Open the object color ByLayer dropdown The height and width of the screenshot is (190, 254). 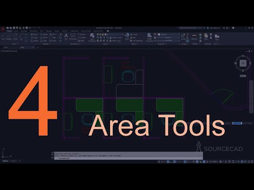pyautogui.click(x=169, y=34)
